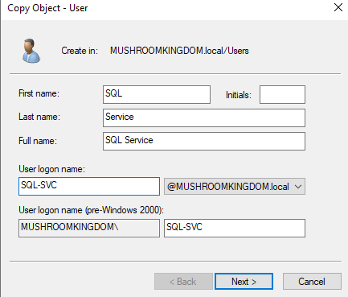Close the Copy Object dialog
This screenshot has width=348, height=297.
tap(338, 7)
